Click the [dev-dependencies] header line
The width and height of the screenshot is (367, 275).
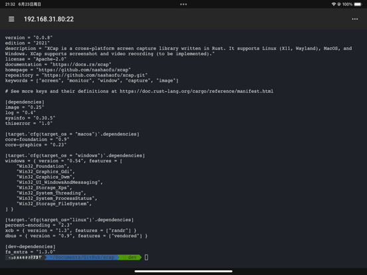pos(30,246)
